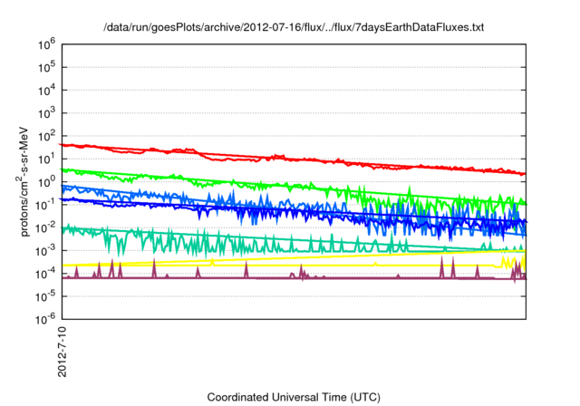Click the 10^2 y-axis tick label
Viewport: 580px width, 406px height.
46,136
